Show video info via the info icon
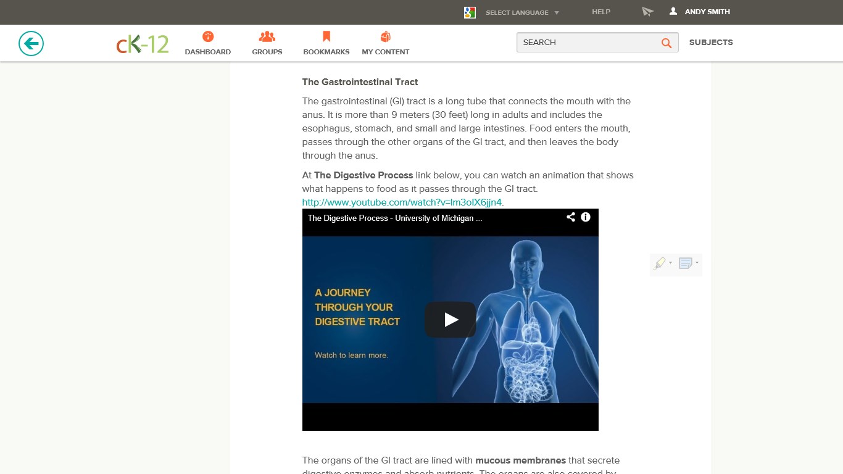The height and width of the screenshot is (474, 843). [x=586, y=217]
